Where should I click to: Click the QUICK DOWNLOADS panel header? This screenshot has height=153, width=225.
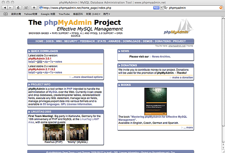point(66,51)
